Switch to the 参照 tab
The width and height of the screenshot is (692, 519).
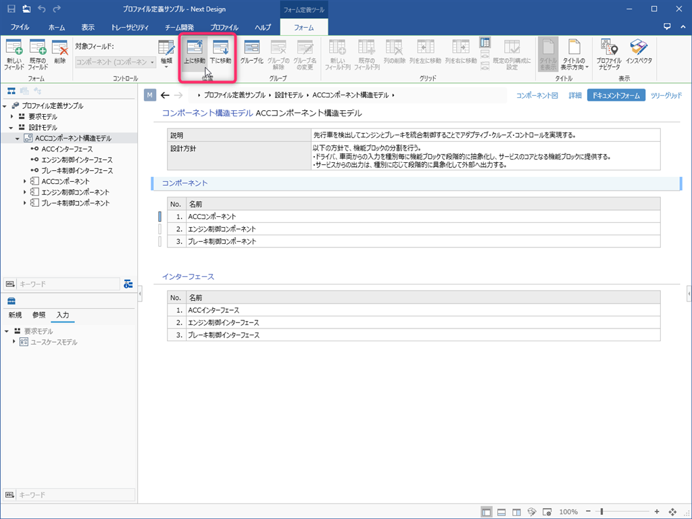[x=39, y=316]
